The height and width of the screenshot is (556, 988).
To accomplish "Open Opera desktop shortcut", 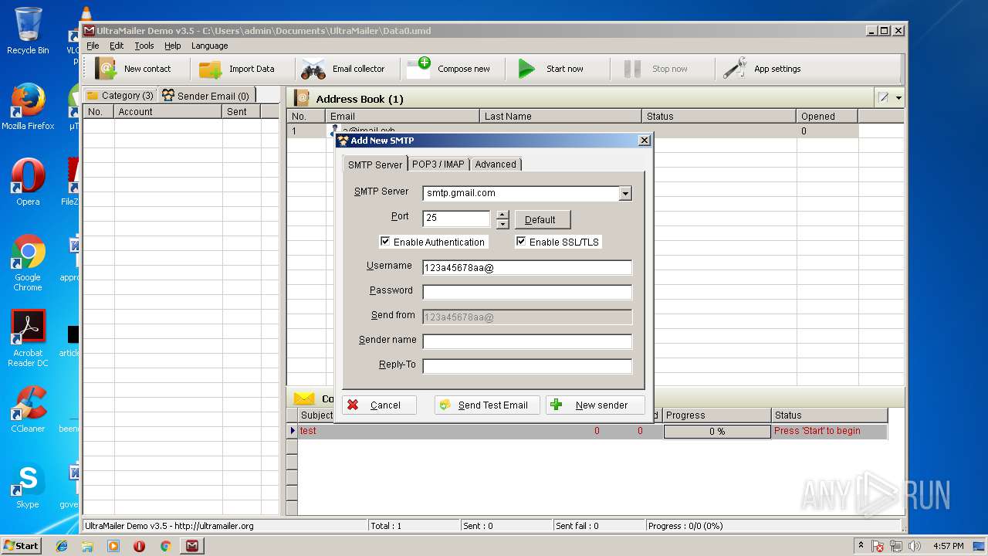I will 28,182.
